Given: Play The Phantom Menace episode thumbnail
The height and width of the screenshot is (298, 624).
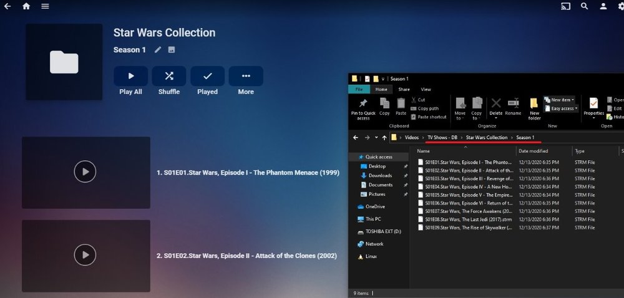Looking at the screenshot, I should coord(85,172).
